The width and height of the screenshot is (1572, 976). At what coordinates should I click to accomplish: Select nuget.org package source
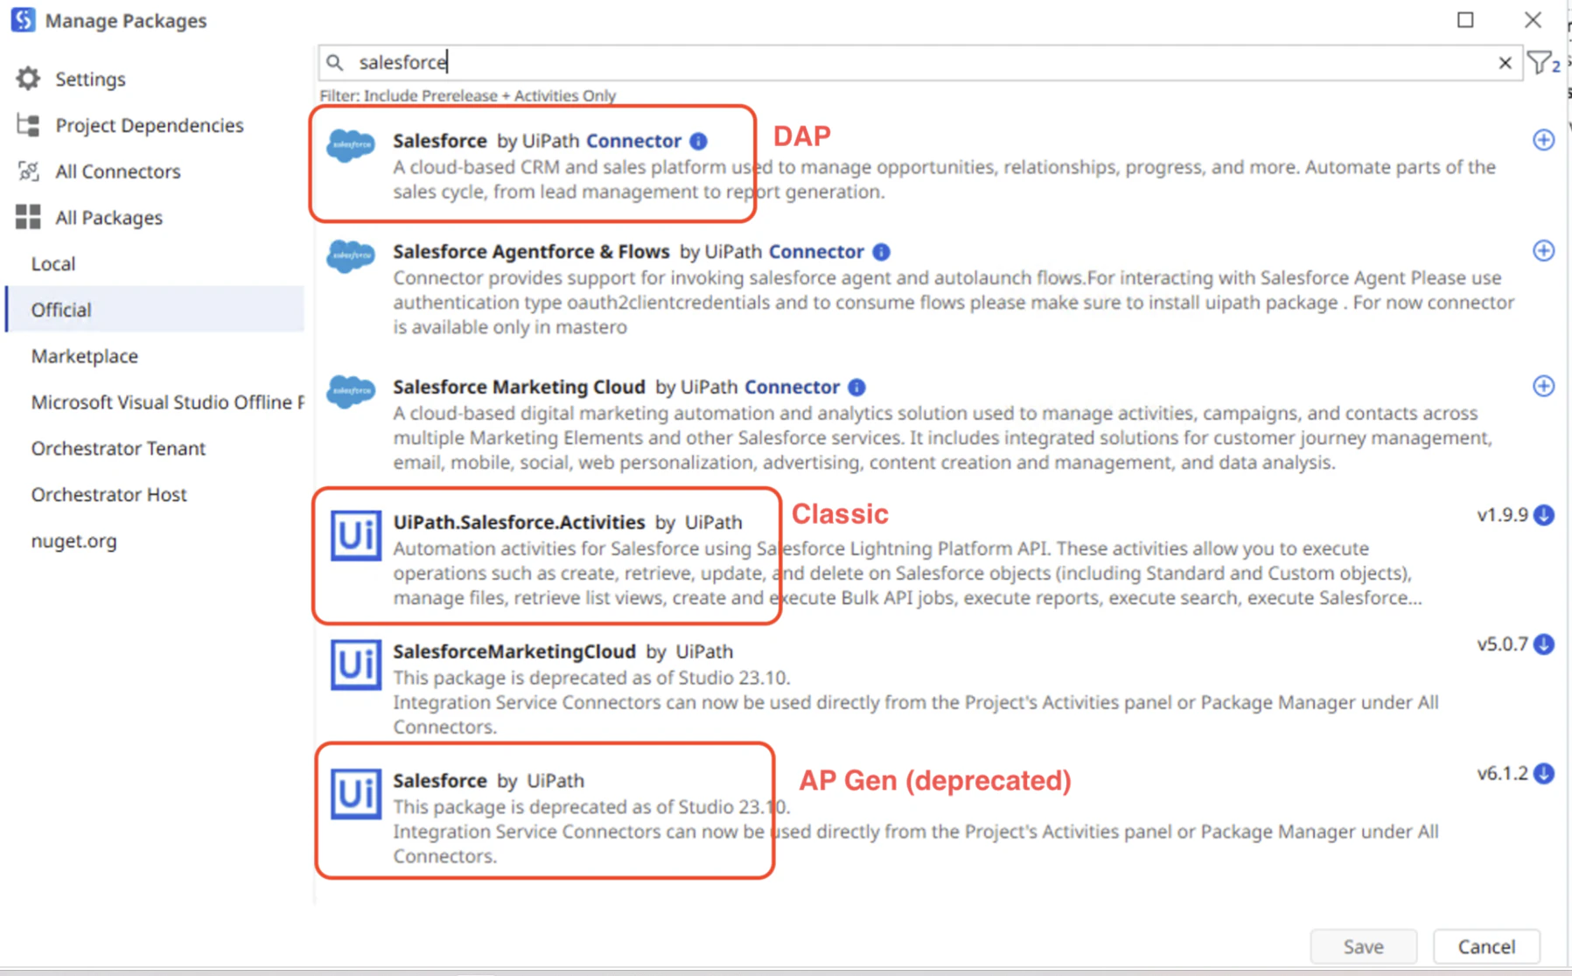click(73, 541)
